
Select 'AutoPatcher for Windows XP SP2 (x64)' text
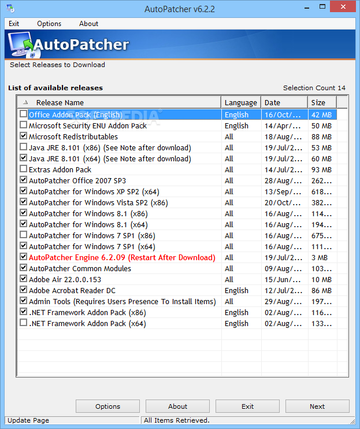coord(94,192)
